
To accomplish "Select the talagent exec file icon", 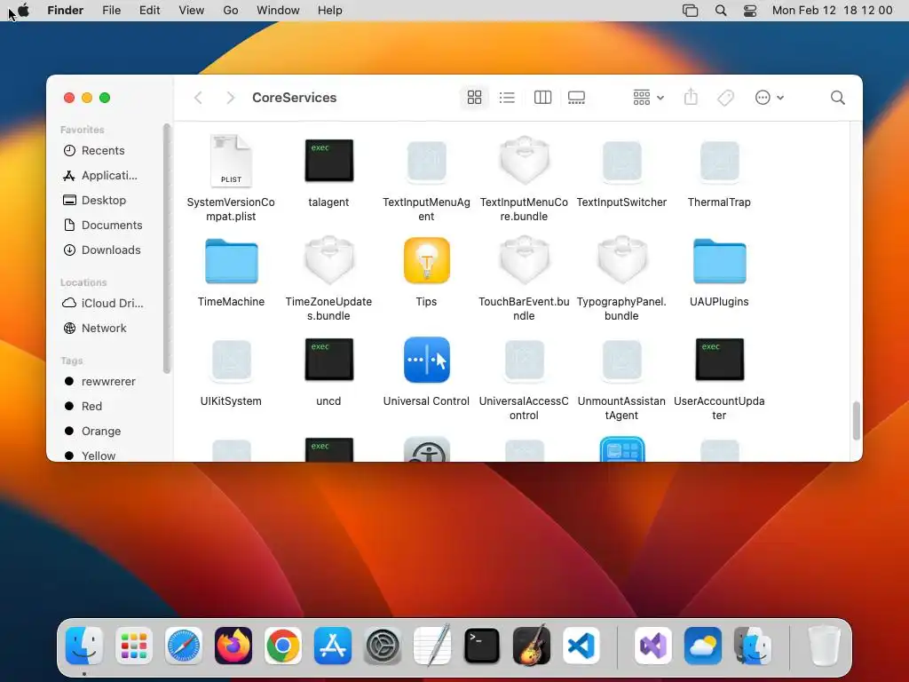I will point(328,161).
